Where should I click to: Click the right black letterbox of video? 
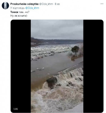tap(93, 66)
